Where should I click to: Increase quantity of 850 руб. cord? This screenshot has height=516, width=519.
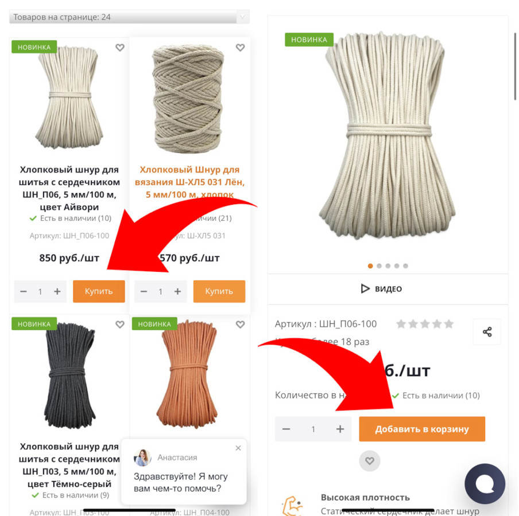tap(57, 292)
